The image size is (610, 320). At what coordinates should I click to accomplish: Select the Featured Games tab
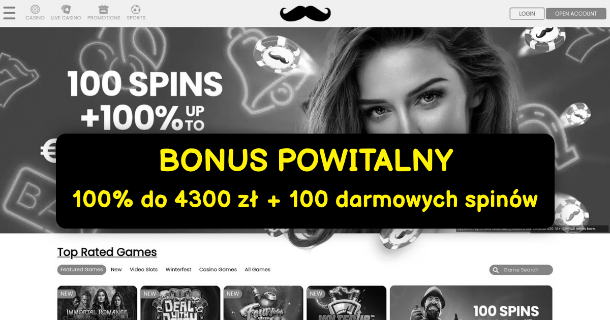click(82, 270)
